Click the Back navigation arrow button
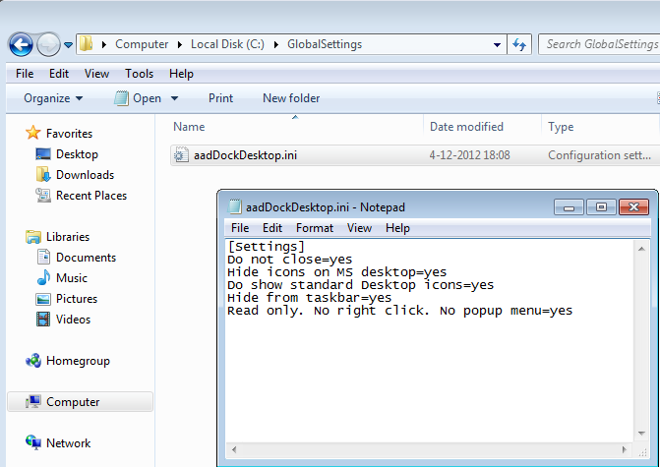 pos(21,44)
